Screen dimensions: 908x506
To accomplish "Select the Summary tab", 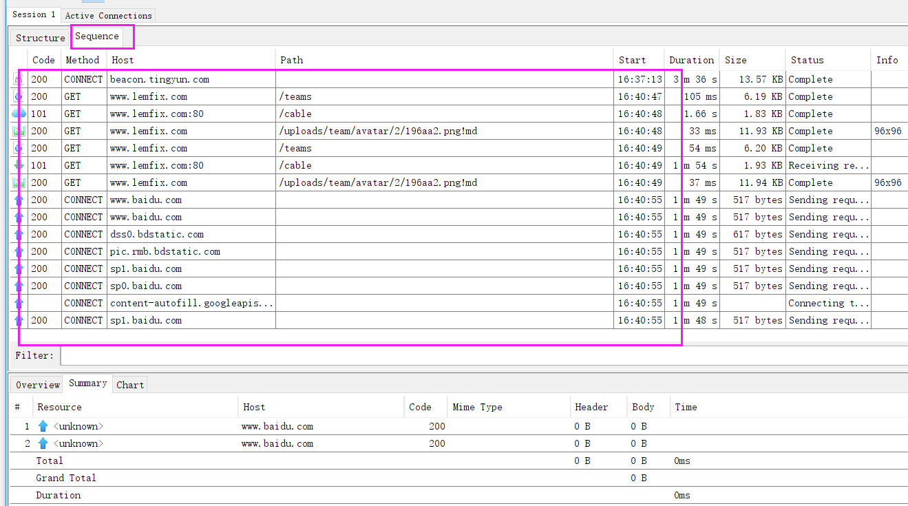I will click(x=87, y=383).
